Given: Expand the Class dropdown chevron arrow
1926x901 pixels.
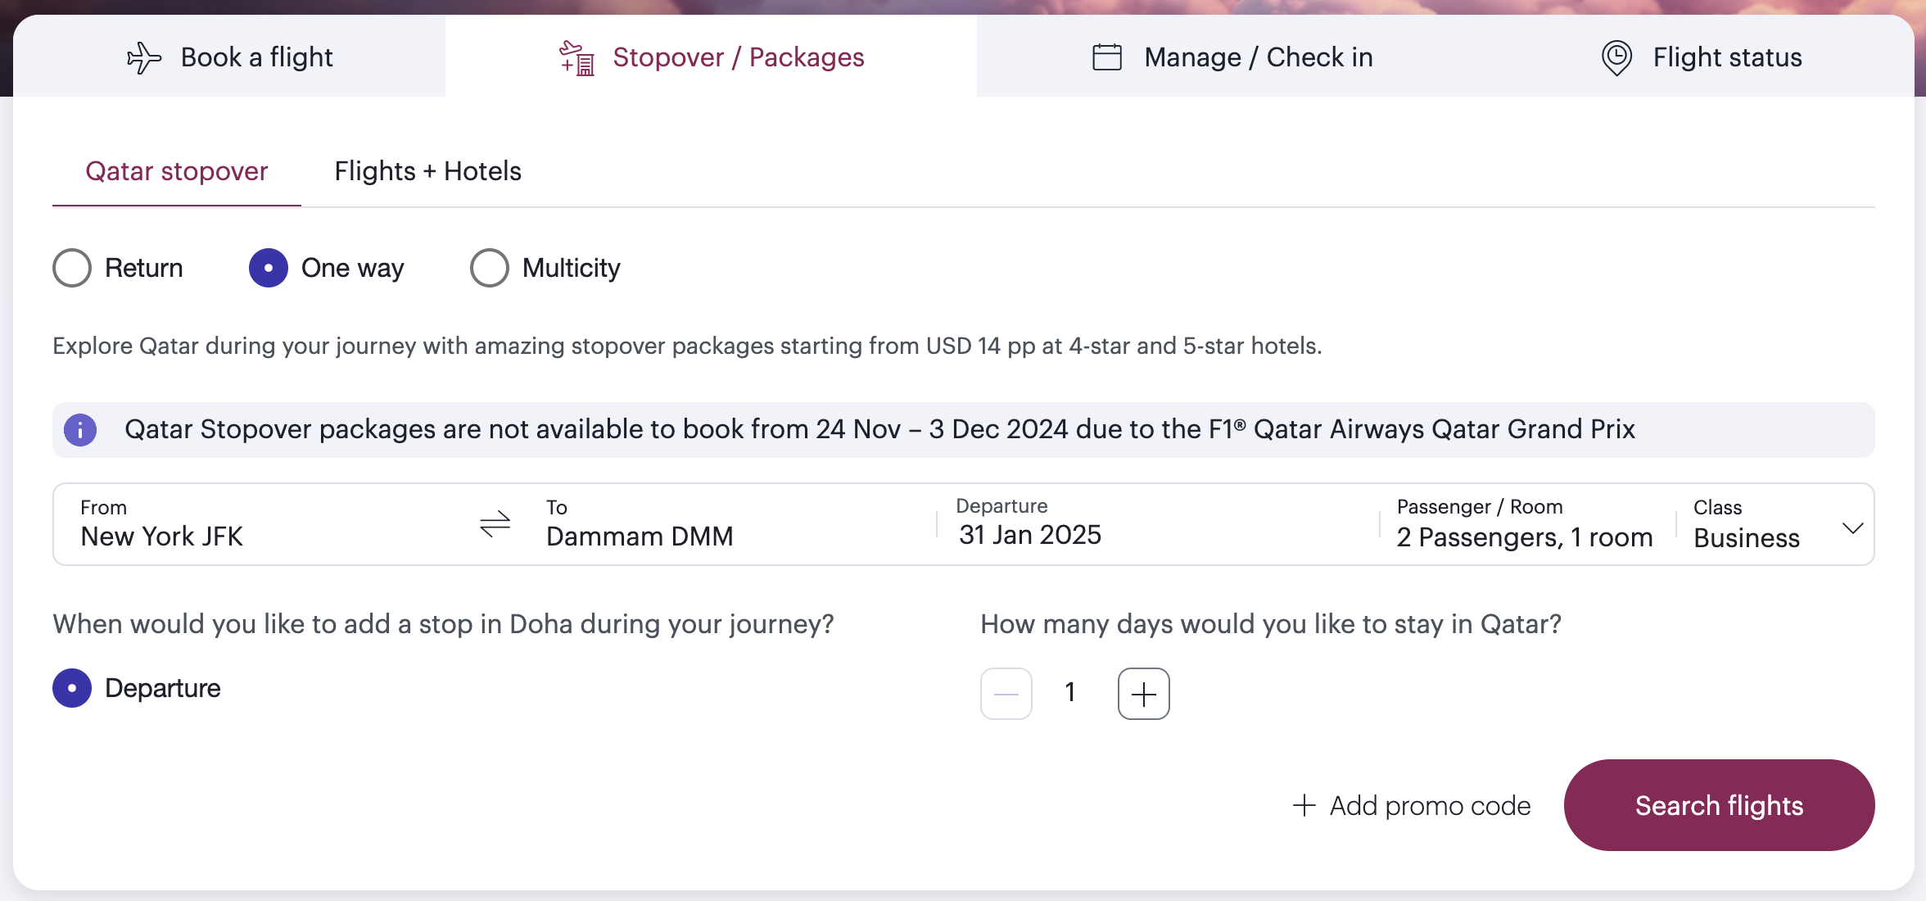Looking at the screenshot, I should pos(1852,528).
